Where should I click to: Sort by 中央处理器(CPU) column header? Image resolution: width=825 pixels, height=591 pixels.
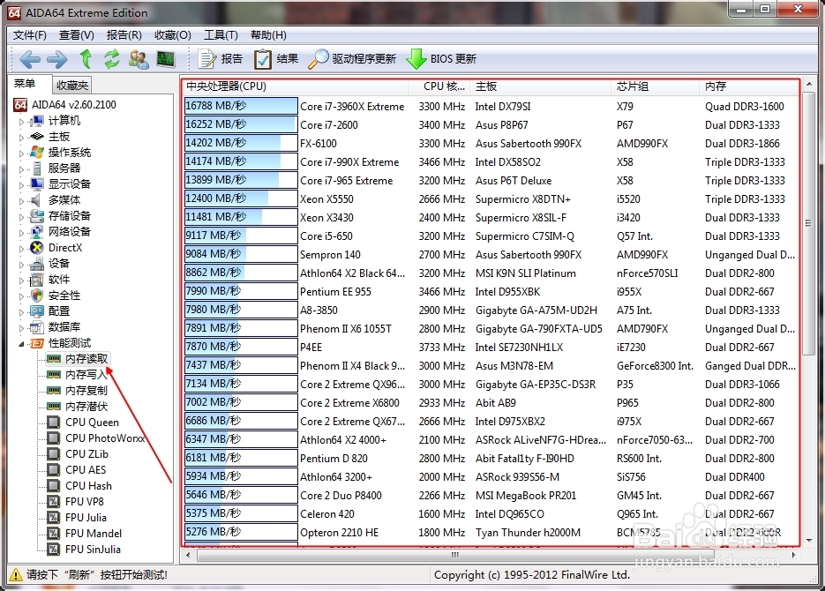click(x=296, y=86)
